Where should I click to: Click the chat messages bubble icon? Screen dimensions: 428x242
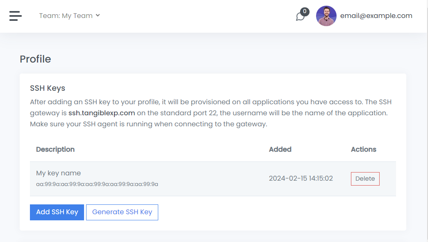[x=301, y=16]
